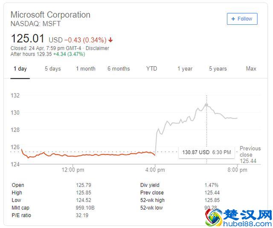Select the YTD tab
The width and height of the screenshot is (273, 228).
tap(151, 69)
